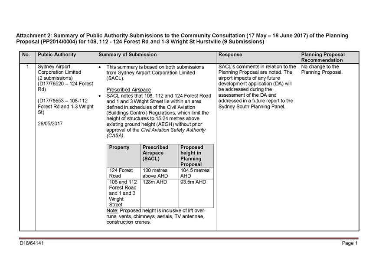The image size is (379, 268).
Task: Select the "No." column header
Action: point(26,55)
